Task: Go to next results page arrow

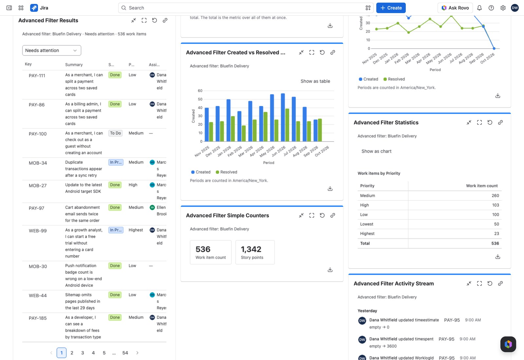Action: (137, 353)
